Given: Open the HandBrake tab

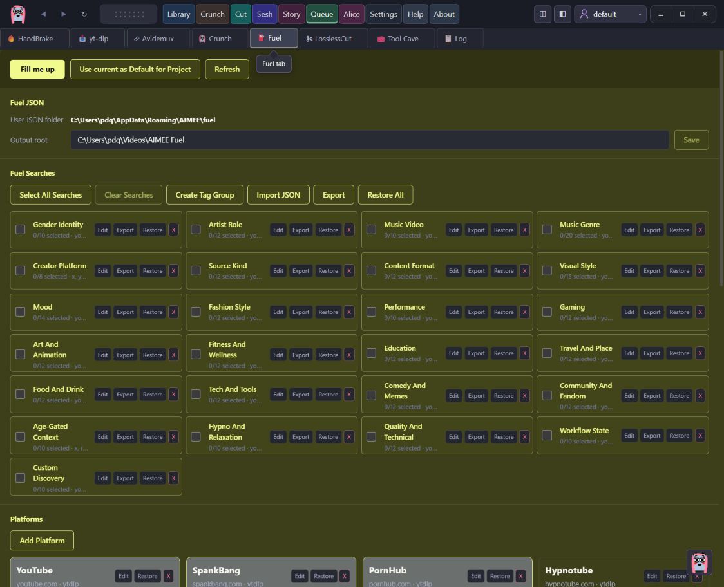Looking at the screenshot, I should pyautogui.click(x=35, y=39).
